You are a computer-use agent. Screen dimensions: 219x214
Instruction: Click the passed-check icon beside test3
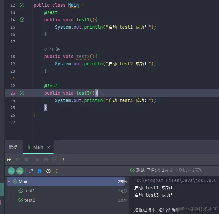[21, 200]
